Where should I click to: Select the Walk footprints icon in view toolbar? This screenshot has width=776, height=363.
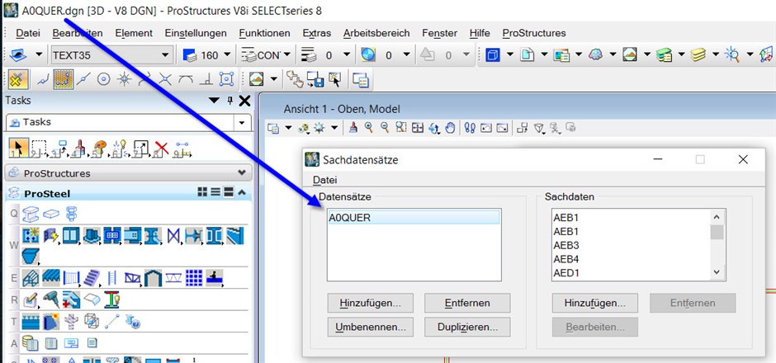pyautogui.click(x=471, y=128)
